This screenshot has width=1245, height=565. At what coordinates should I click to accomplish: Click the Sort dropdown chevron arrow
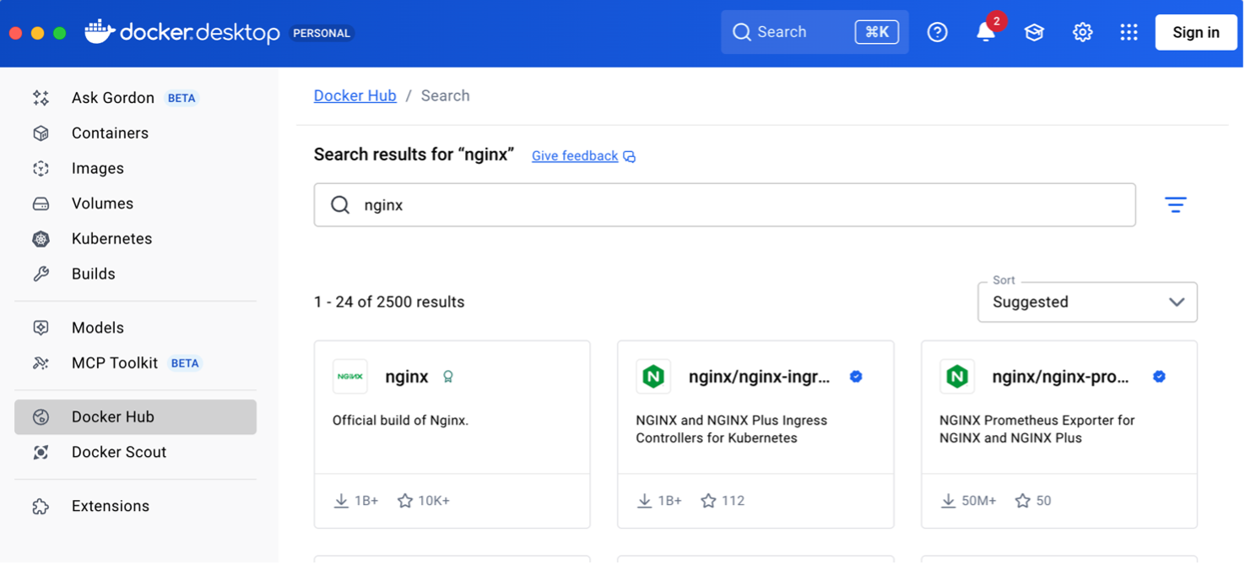point(1176,302)
